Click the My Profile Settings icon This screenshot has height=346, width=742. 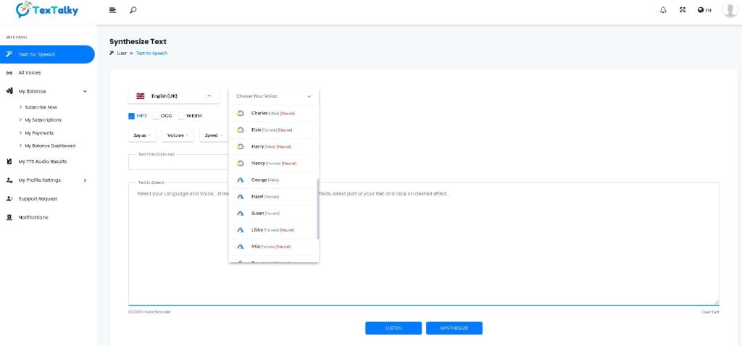tap(9, 180)
